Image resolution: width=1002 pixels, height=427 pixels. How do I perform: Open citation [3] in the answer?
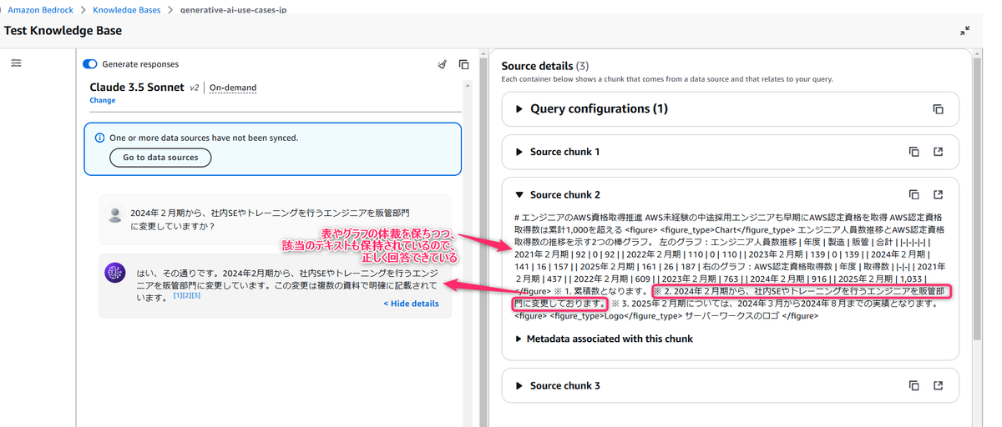(195, 296)
